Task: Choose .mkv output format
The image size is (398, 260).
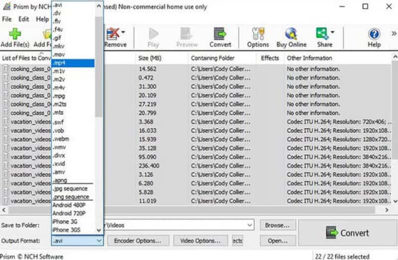Action: [x=73, y=46]
